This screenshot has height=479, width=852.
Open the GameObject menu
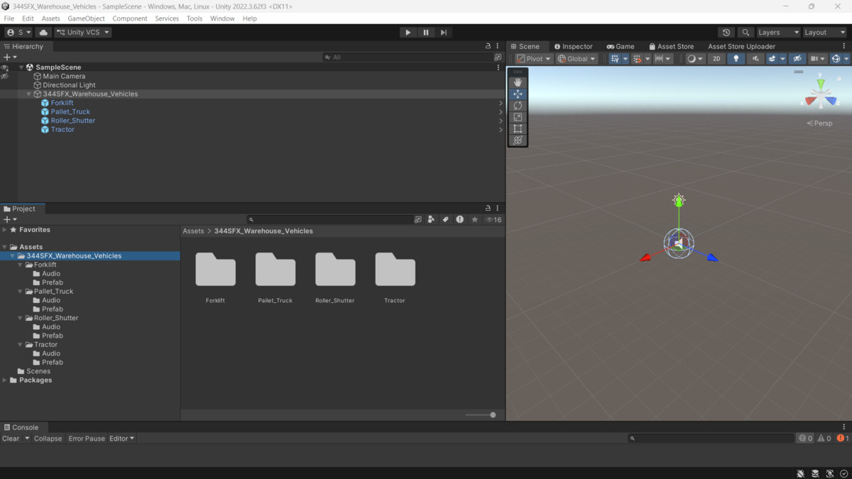click(86, 18)
